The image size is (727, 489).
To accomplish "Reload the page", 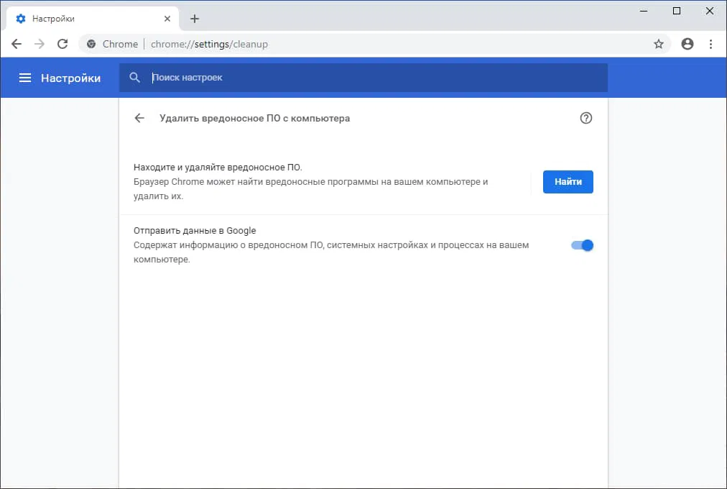I will 62,44.
